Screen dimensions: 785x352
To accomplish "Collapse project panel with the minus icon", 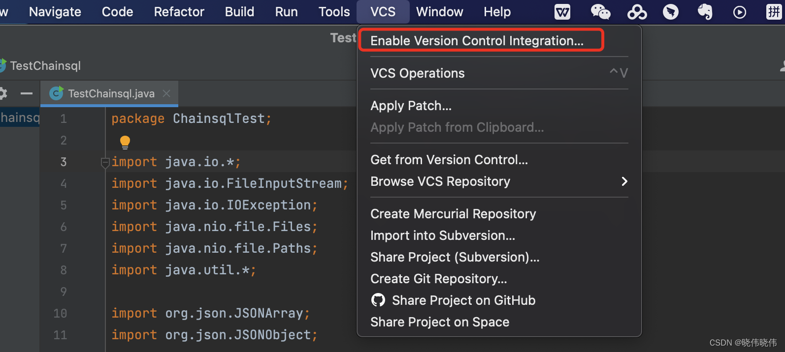I will pos(27,93).
